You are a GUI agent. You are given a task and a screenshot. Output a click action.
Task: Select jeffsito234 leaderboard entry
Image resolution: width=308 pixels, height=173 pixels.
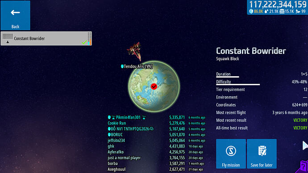tap(156, 140)
